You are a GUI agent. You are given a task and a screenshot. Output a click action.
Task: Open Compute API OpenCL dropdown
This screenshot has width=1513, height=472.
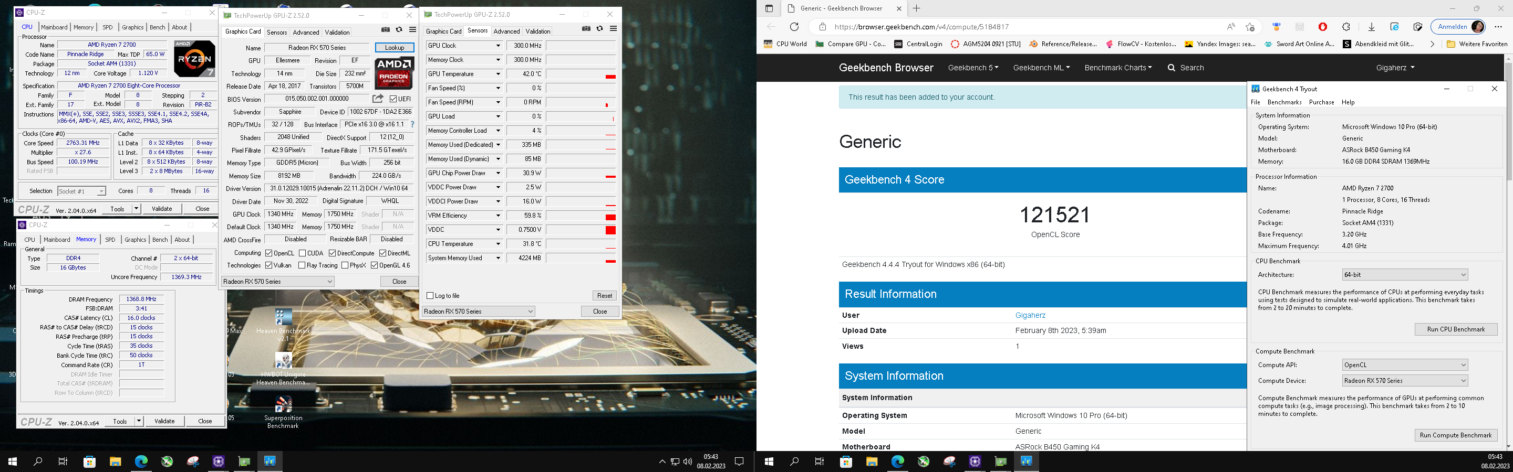coord(1405,364)
